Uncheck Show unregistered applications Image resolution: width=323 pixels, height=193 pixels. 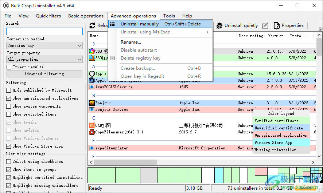point(9,98)
